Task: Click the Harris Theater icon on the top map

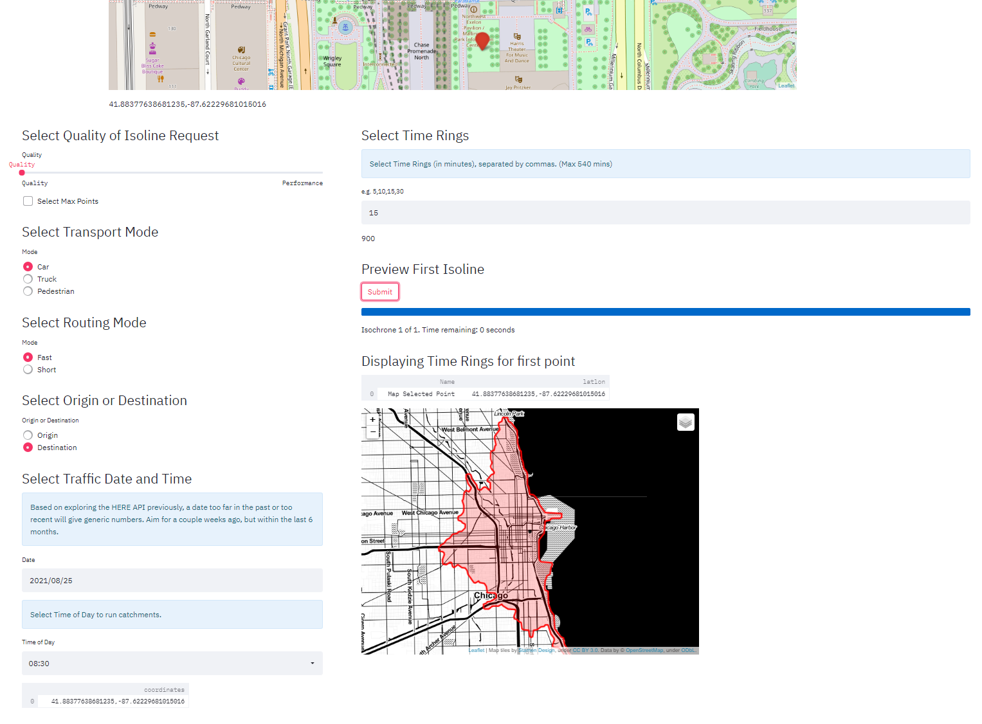Action: 517,37
